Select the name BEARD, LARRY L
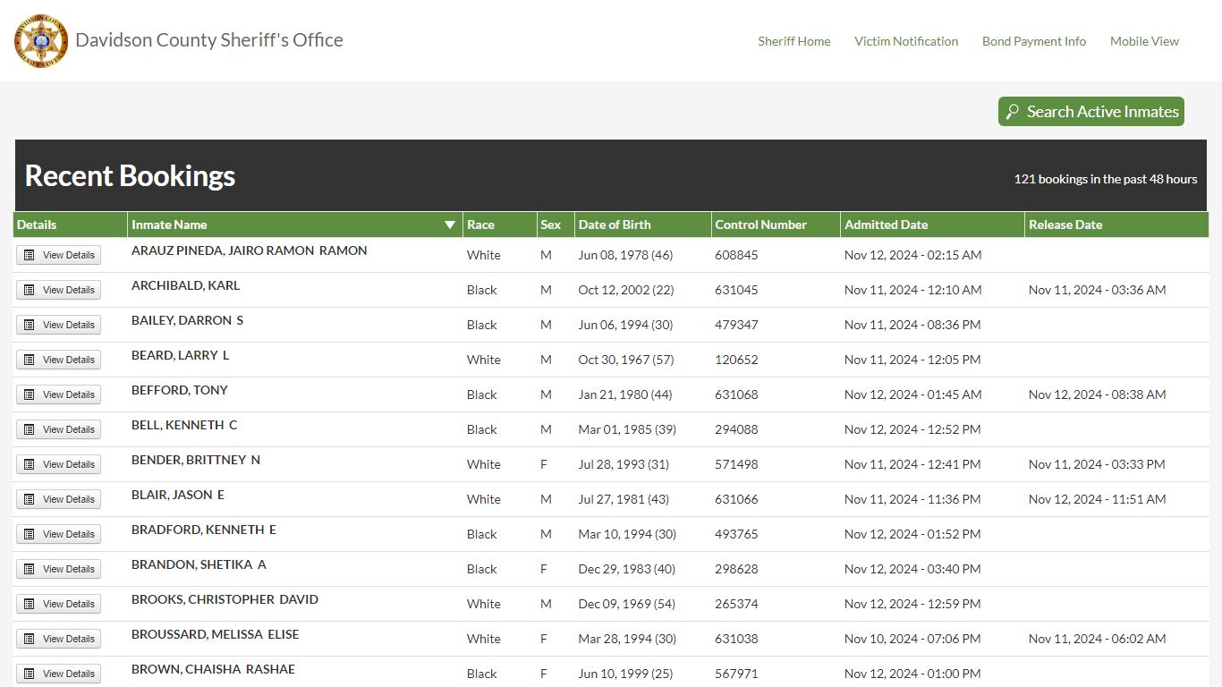The width and height of the screenshot is (1222, 687). 180,355
